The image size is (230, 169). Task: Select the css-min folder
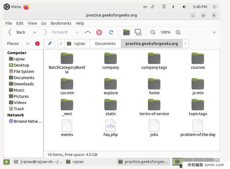[67, 87]
